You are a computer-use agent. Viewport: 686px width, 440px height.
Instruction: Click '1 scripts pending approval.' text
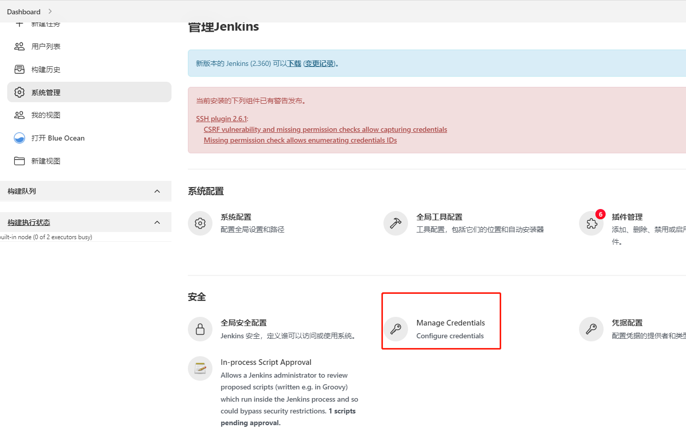[x=288, y=417]
